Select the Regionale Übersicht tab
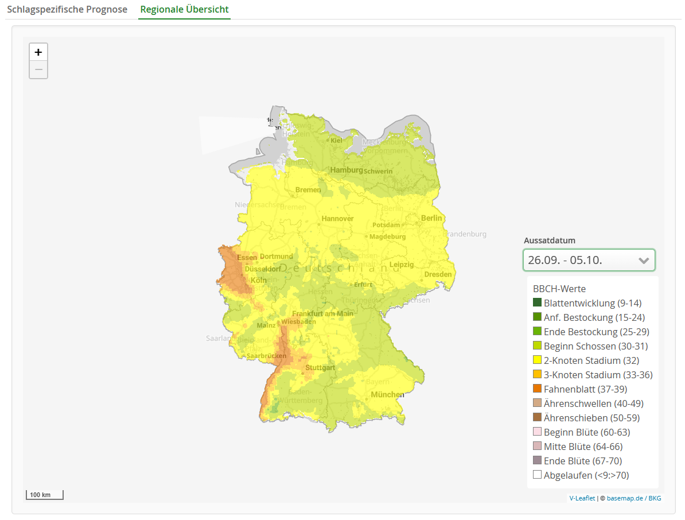This screenshot has width=685, height=520. click(184, 10)
